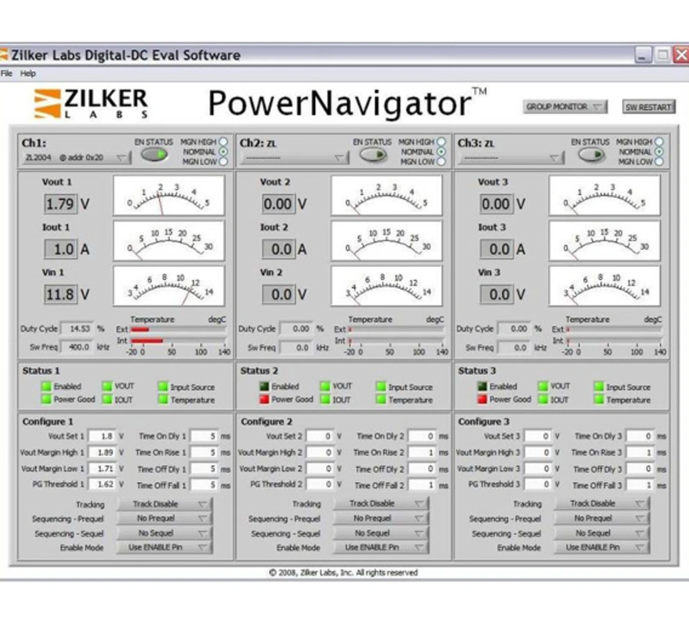Viewport: 689px width, 640px height.
Task: Click Status 2 red Power Good indicator
Action: point(264,399)
